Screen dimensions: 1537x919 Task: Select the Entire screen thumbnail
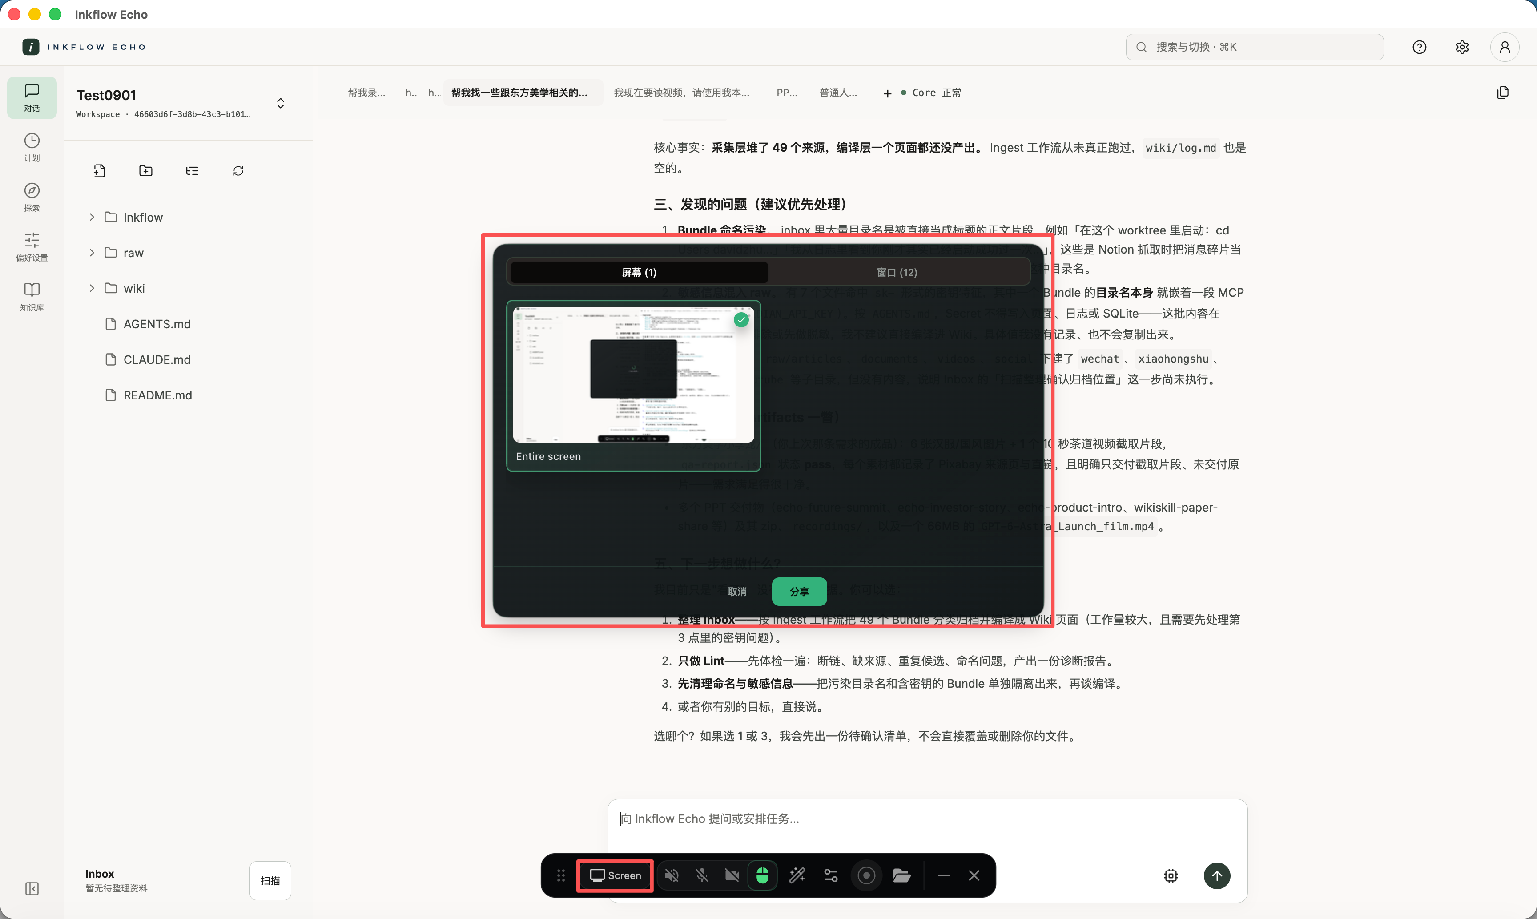pos(633,386)
